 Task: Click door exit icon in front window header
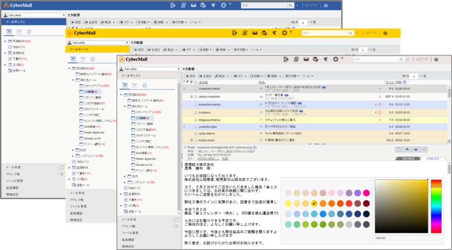click(286, 59)
